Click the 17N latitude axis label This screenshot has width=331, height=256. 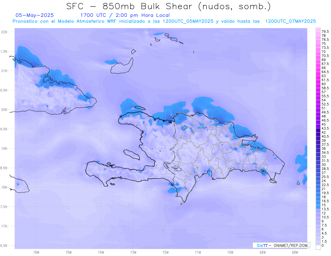[x=5, y=226]
